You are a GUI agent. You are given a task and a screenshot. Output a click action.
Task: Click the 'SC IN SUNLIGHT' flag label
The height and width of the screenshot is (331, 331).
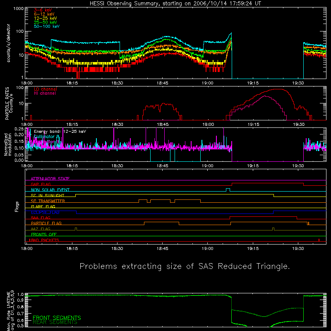(48, 195)
